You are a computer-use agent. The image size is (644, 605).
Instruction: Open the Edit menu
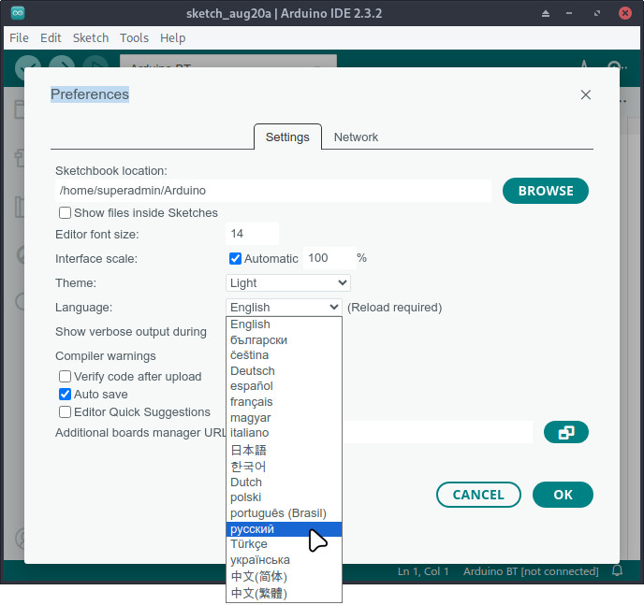click(x=51, y=38)
